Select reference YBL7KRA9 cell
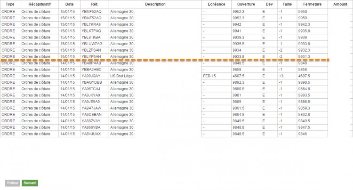This screenshot has width=353, height=190. (x=95, y=24)
